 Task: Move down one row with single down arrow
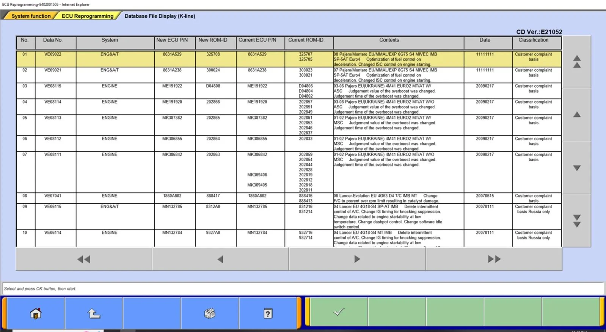[577, 168]
